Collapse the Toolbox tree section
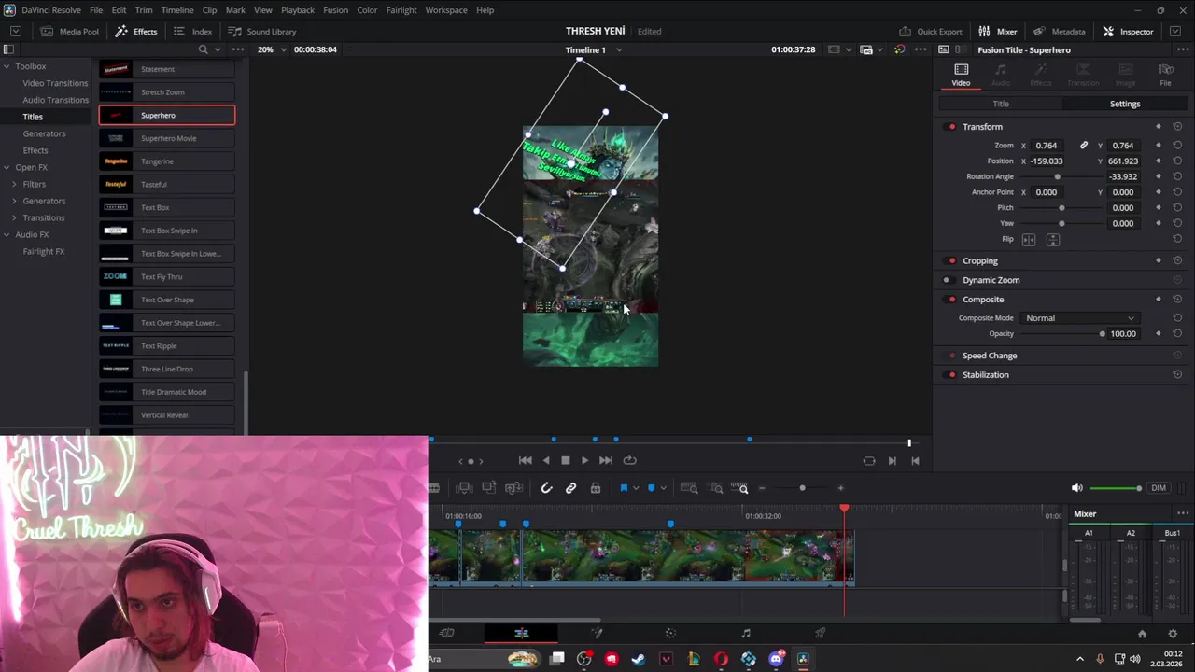The height and width of the screenshot is (672, 1195). [7, 66]
